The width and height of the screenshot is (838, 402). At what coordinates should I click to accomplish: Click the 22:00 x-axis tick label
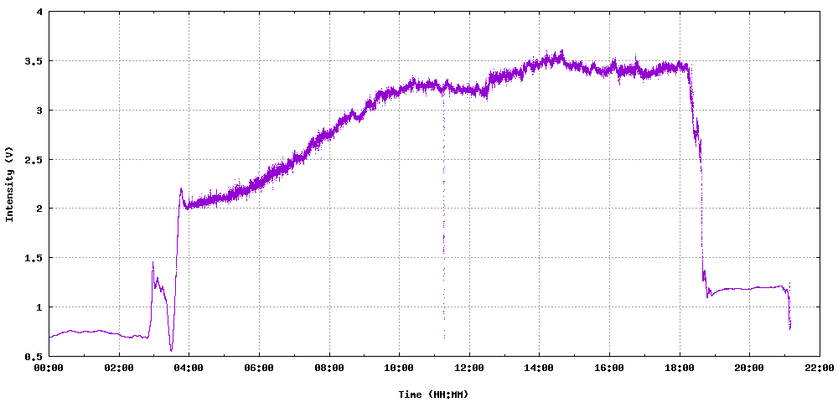pos(820,368)
